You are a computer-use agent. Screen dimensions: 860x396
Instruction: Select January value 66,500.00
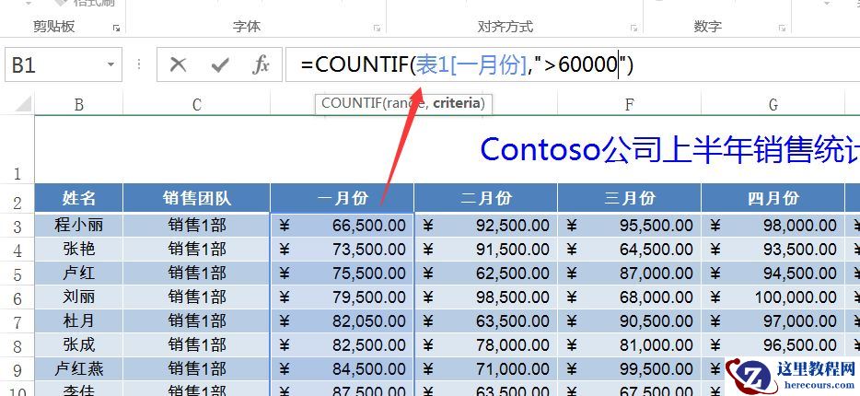[343, 225]
